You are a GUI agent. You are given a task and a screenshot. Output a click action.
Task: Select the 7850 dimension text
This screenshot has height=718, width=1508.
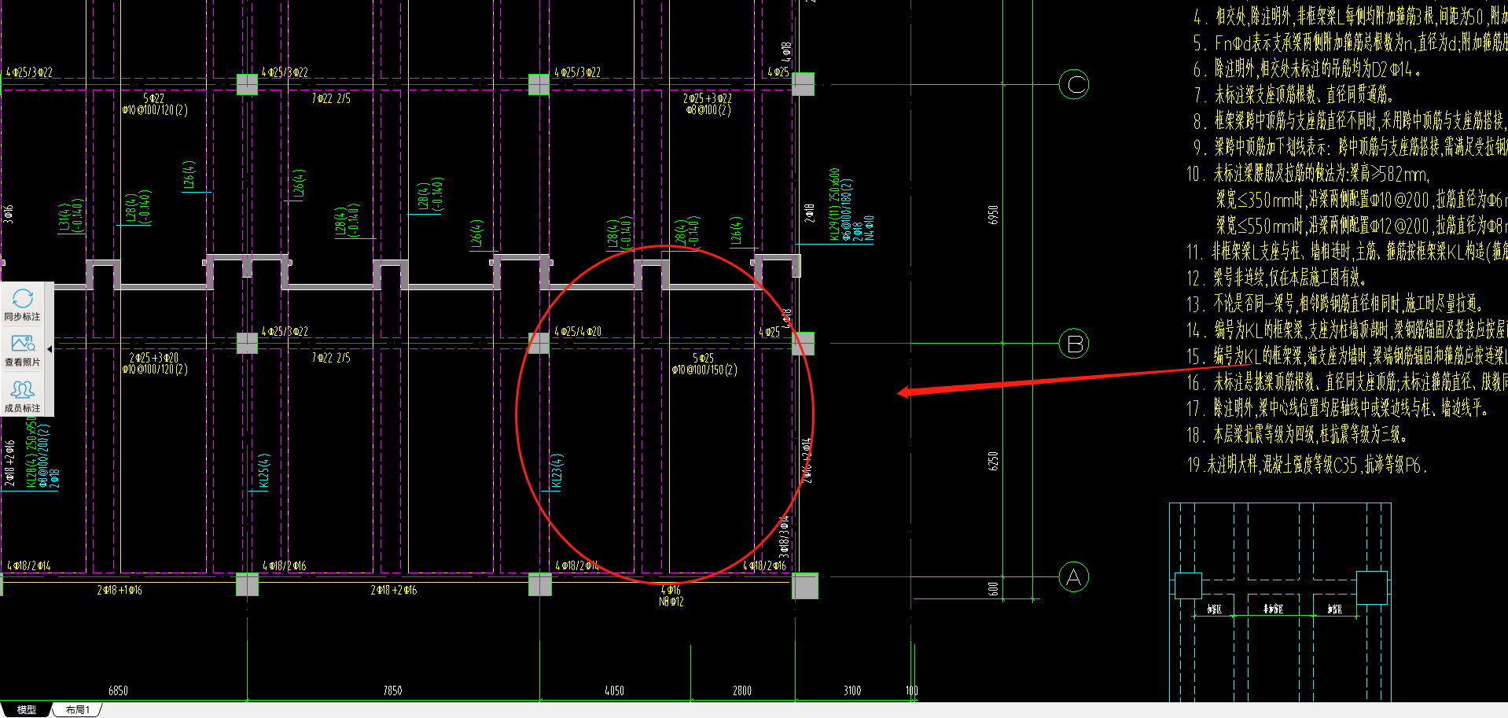[x=392, y=690]
